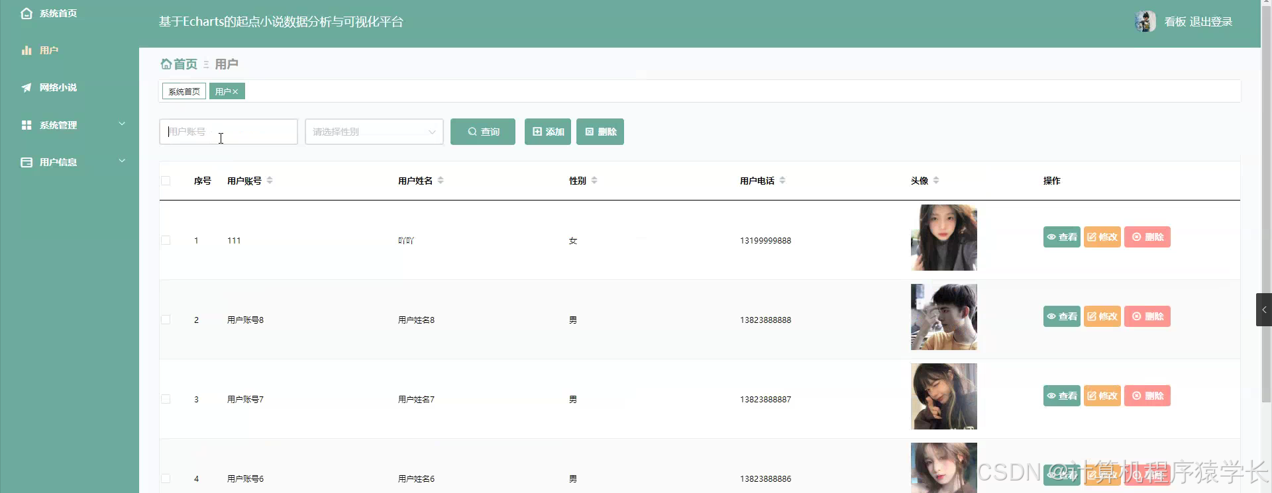Click the account cell 用户账号8
This screenshot has height=493, width=1272.
pyautogui.click(x=245, y=320)
